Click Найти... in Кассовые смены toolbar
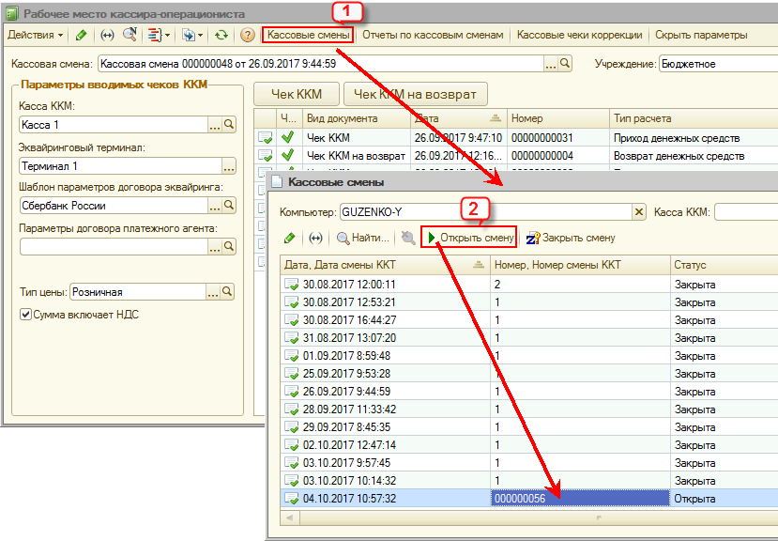Viewport: 778px width, 541px height. [x=362, y=239]
